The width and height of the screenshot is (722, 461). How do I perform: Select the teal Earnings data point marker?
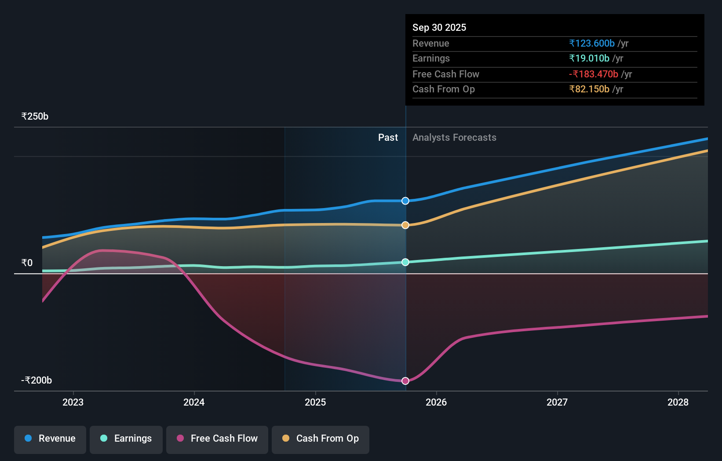pyautogui.click(x=405, y=262)
